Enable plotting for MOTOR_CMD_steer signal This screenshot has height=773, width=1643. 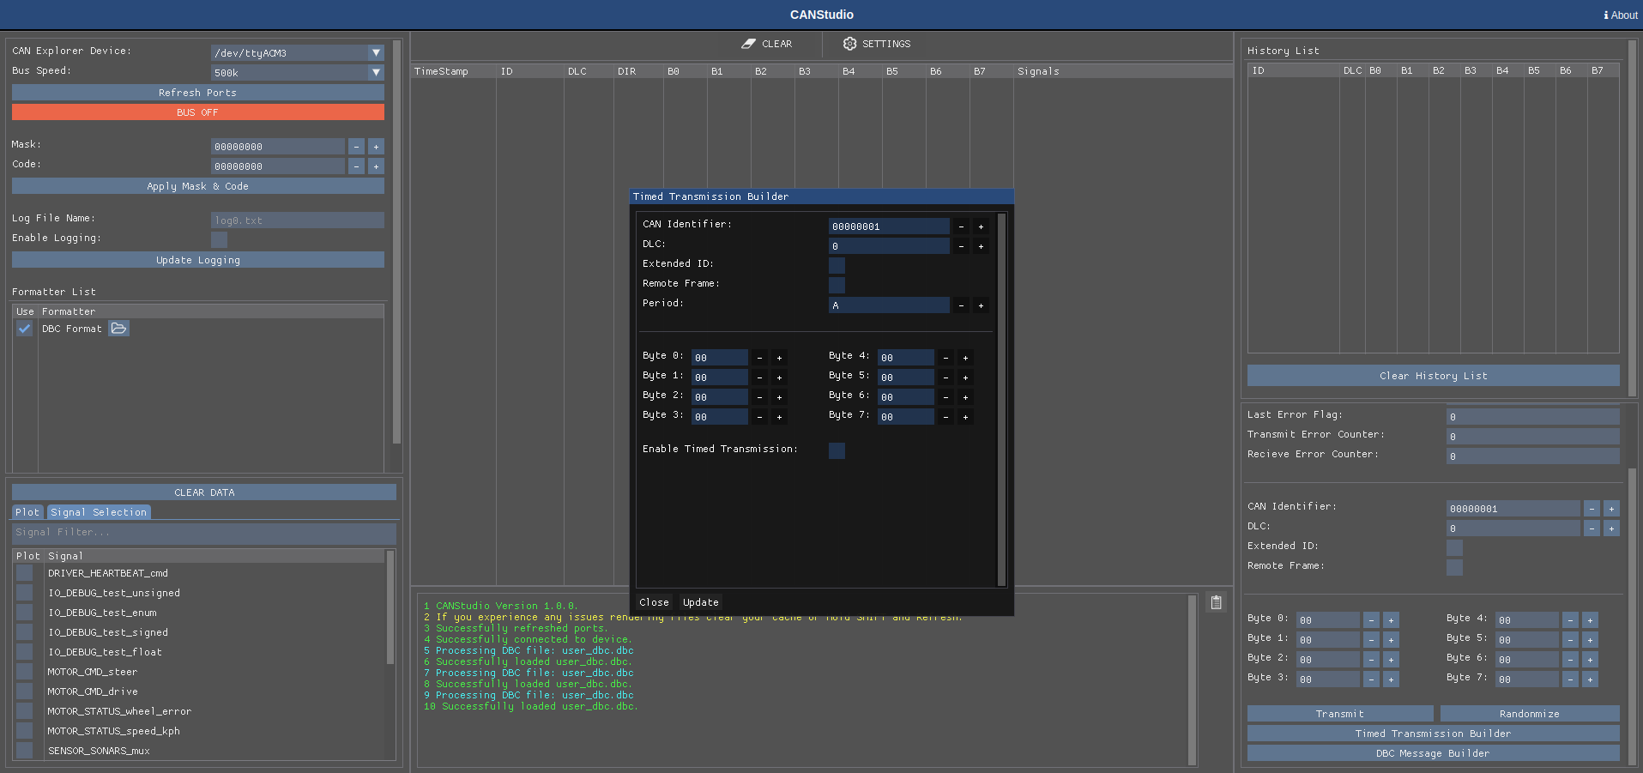pyautogui.click(x=25, y=672)
